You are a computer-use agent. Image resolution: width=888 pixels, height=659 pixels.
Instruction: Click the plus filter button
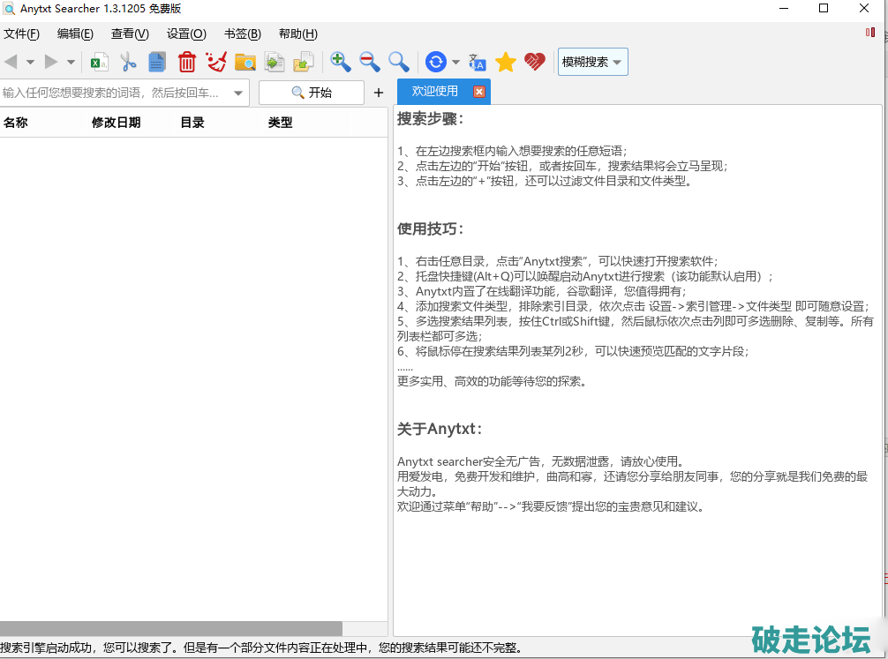click(x=379, y=93)
